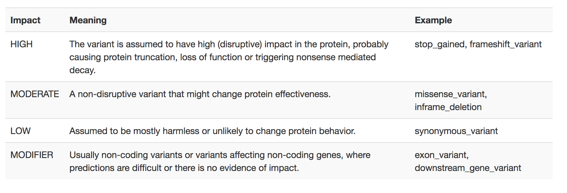The width and height of the screenshot is (567, 193).
Task: Click the mostly harmless description text
Action: (212, 131)
